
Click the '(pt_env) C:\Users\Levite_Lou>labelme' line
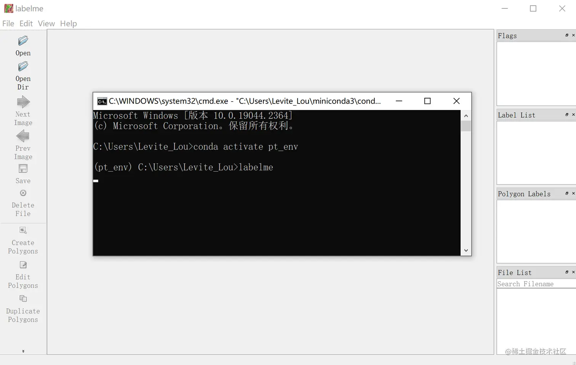tap(184, 167)
